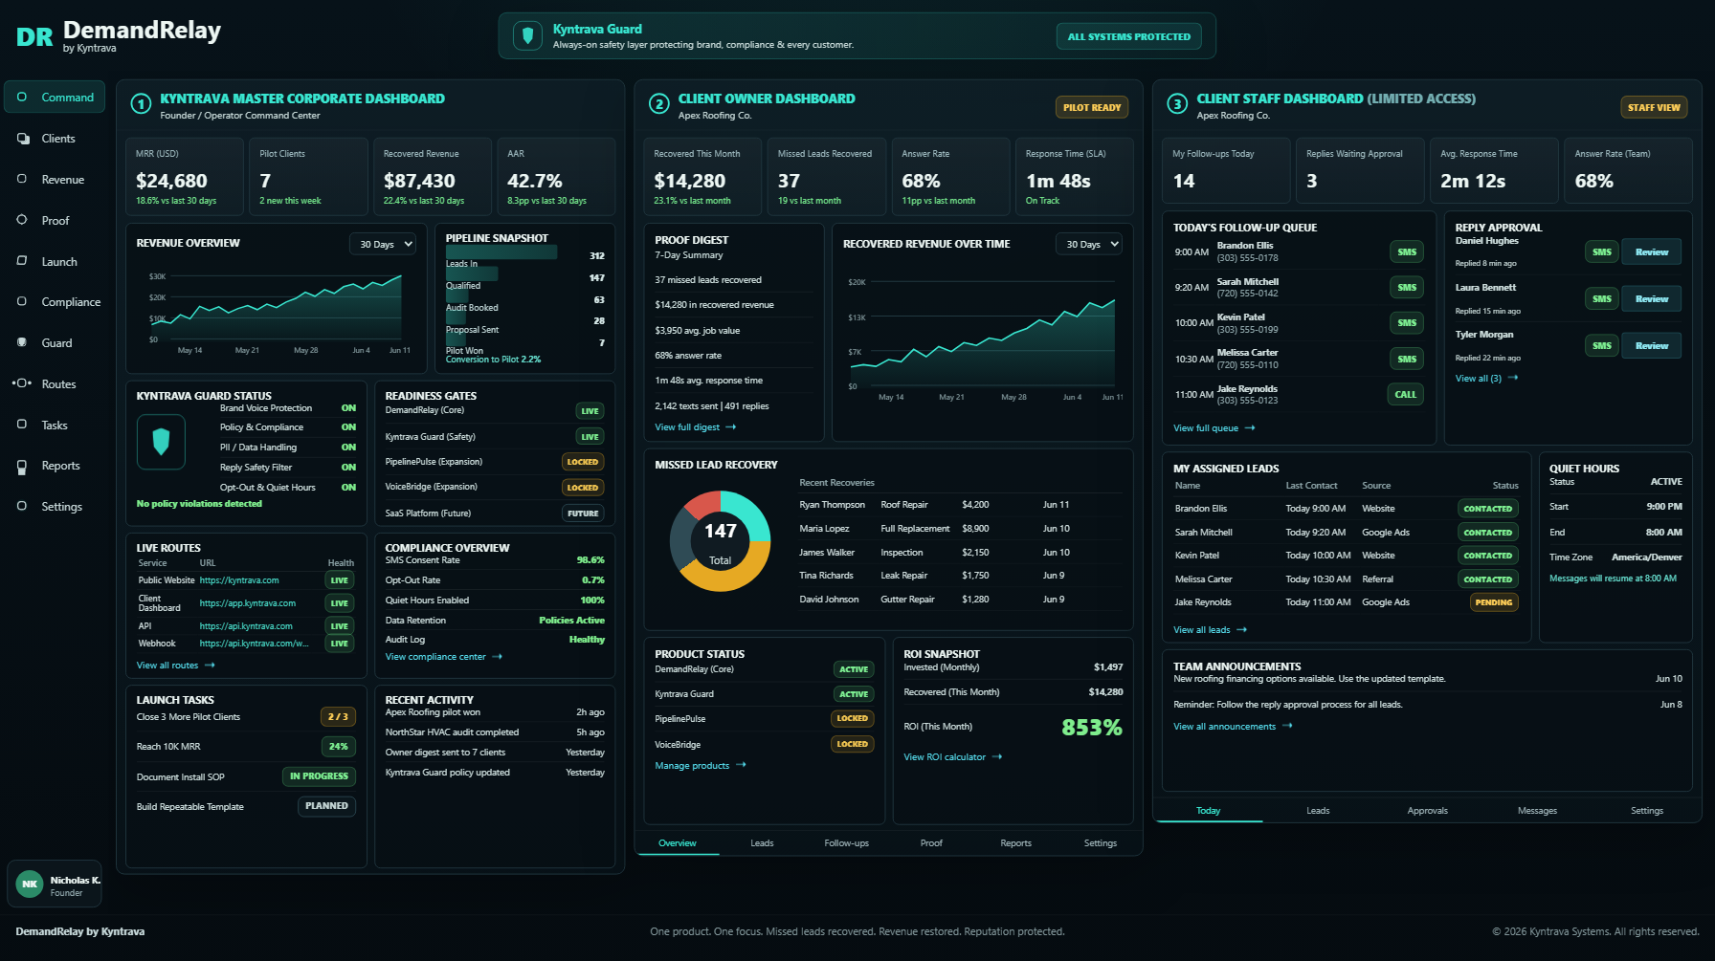Toggle PII / Data Handling ON status
Image resolution: width=1715 pixels, height=961 pixels.
pyautogui.click(x=348, y=448)
